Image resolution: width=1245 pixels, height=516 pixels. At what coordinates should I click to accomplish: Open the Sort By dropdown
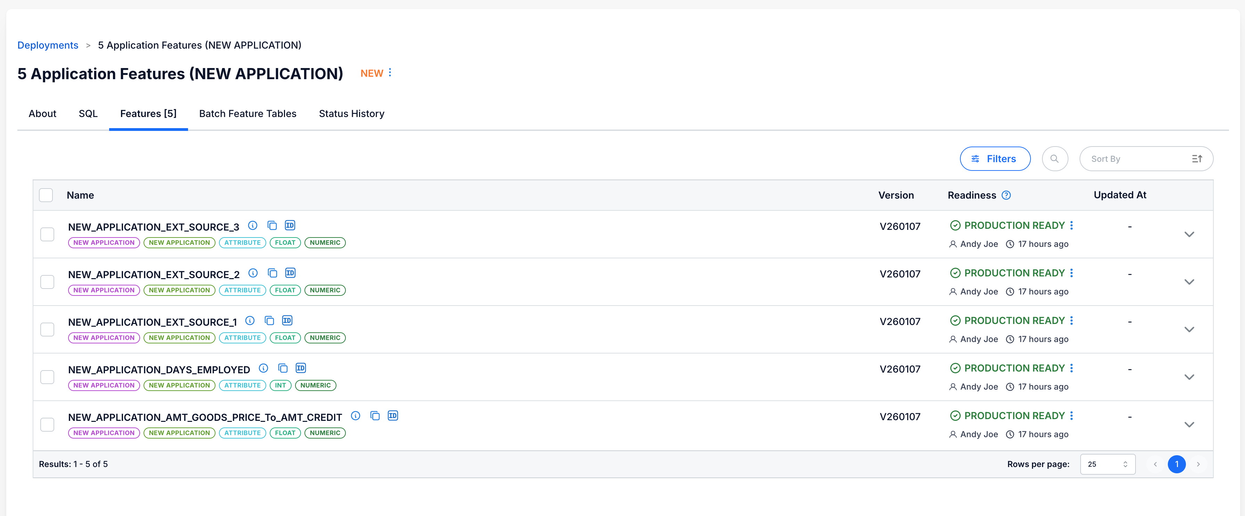pos(1146,158)
